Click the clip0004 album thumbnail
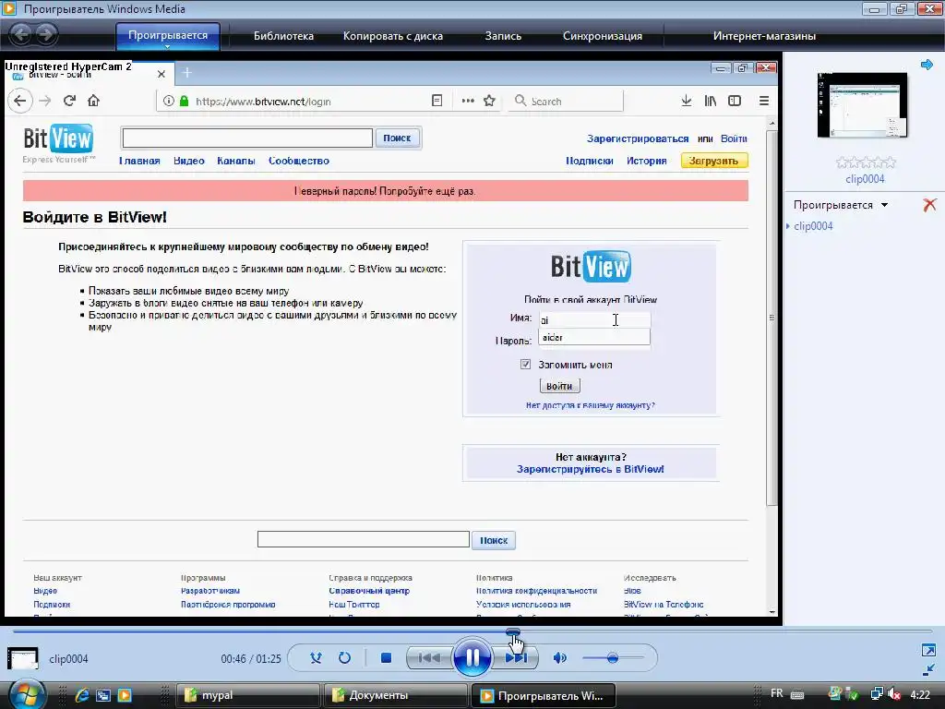The width and height of the screenshot is (945, 709). pyautogui.click(x=863, y=105)
